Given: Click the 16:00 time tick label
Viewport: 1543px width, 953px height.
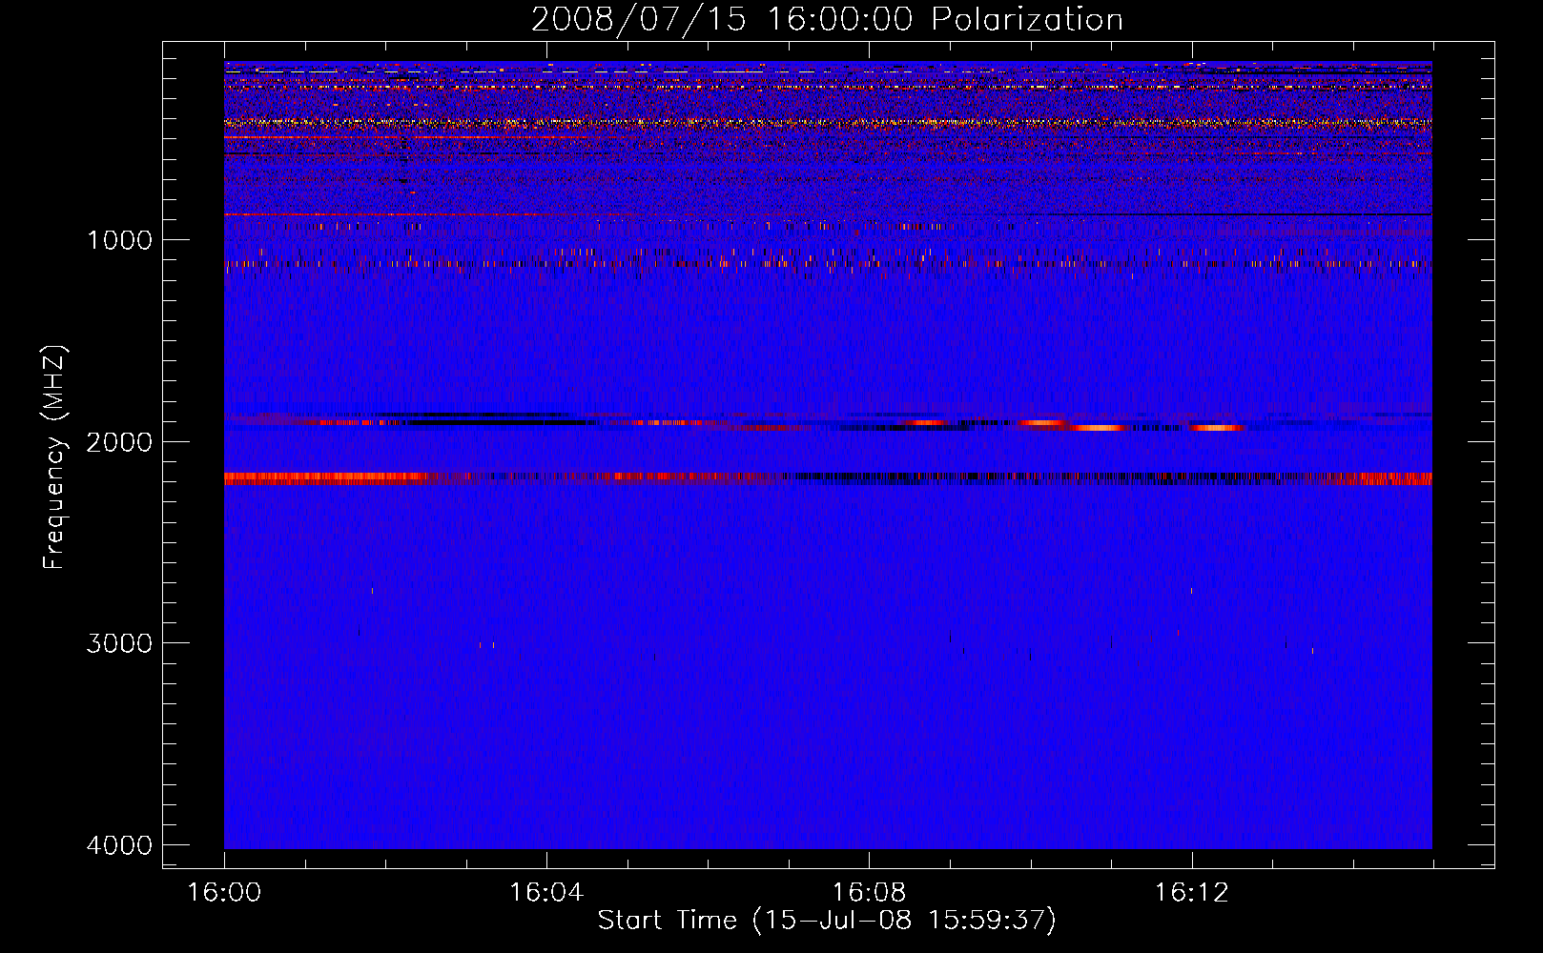Looking at the screenshot, I should click(x=224, y=893).
